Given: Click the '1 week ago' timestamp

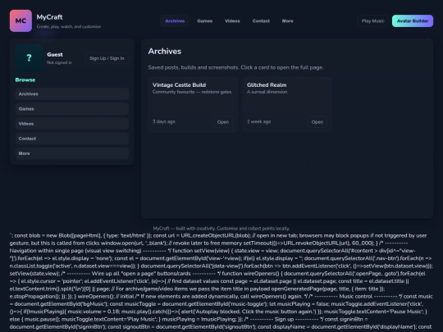Looking at the screenshot, I should click(258, 121).
